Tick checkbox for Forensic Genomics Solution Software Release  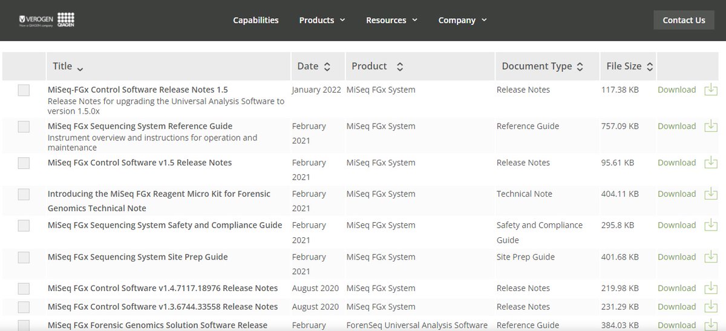[24, 326]
